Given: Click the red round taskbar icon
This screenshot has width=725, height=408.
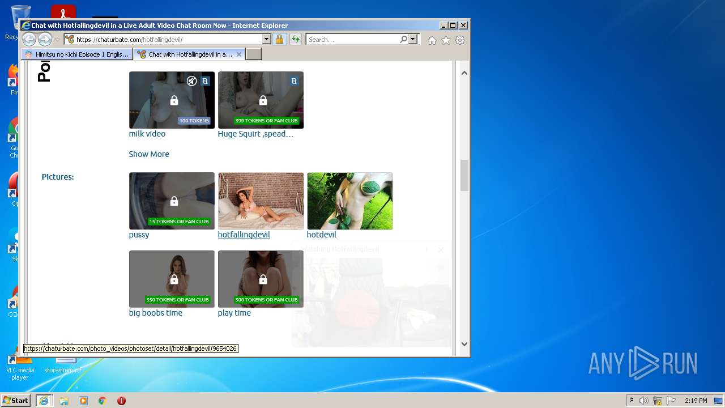Looking at the screenshot, I should tap(121, 401).
